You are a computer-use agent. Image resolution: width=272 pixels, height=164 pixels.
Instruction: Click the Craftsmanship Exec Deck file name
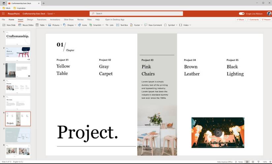pos(34,14)
